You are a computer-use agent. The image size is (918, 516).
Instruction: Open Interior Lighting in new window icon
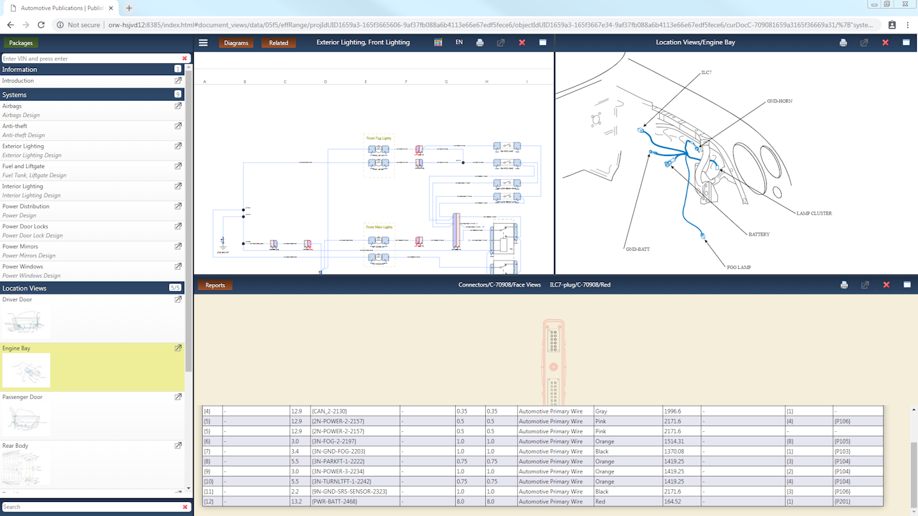click(x=178, y=186)
